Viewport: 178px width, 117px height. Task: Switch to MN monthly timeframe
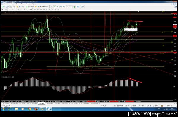pos(58,9)
